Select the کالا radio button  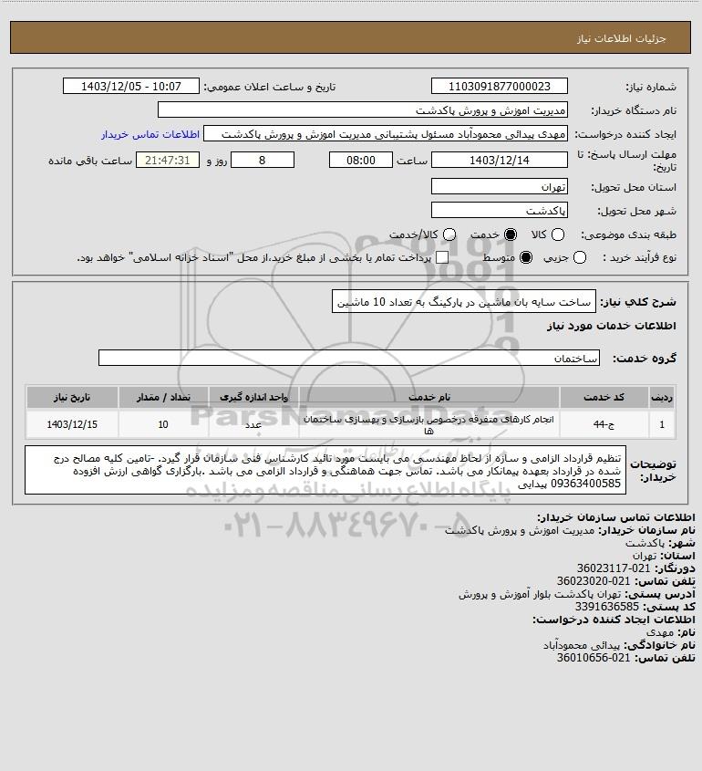558,235
